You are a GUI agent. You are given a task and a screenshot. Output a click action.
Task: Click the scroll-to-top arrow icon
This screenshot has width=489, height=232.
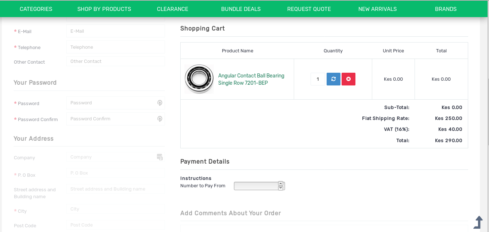pos(478,222)
